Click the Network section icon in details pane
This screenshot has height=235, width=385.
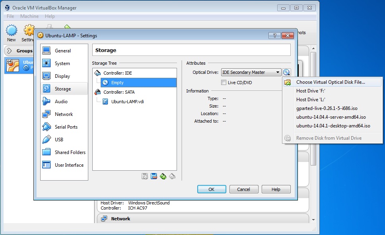coord(104,219)
